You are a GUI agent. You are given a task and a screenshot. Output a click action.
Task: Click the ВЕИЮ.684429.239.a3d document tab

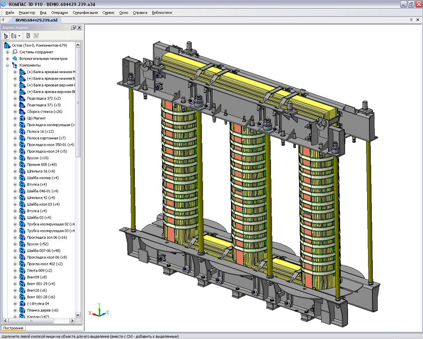click(x=36, y=20)
